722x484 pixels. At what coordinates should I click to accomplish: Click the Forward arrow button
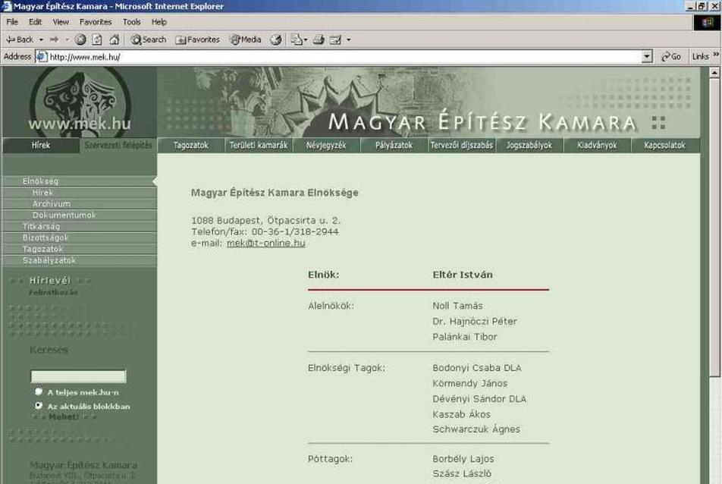tap(55, 39)
